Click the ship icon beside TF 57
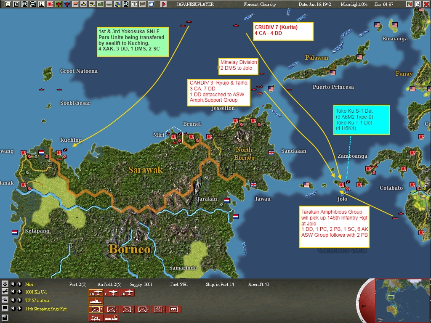The image size is (431, 323). coord(5,300)
